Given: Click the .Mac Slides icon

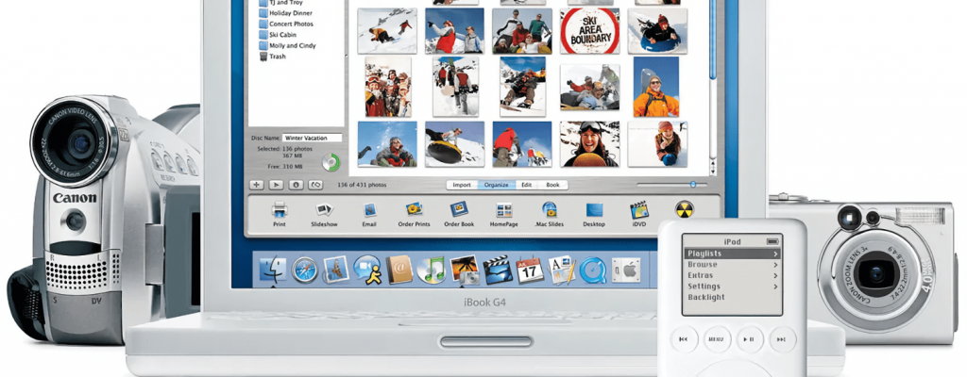Looking at the screenshot, I should pyautogui.click(x=549, y=210).
